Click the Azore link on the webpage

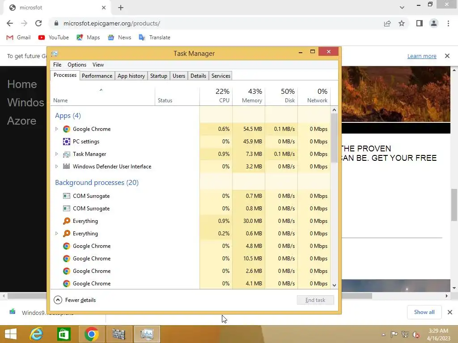click(x=21, y=121)
